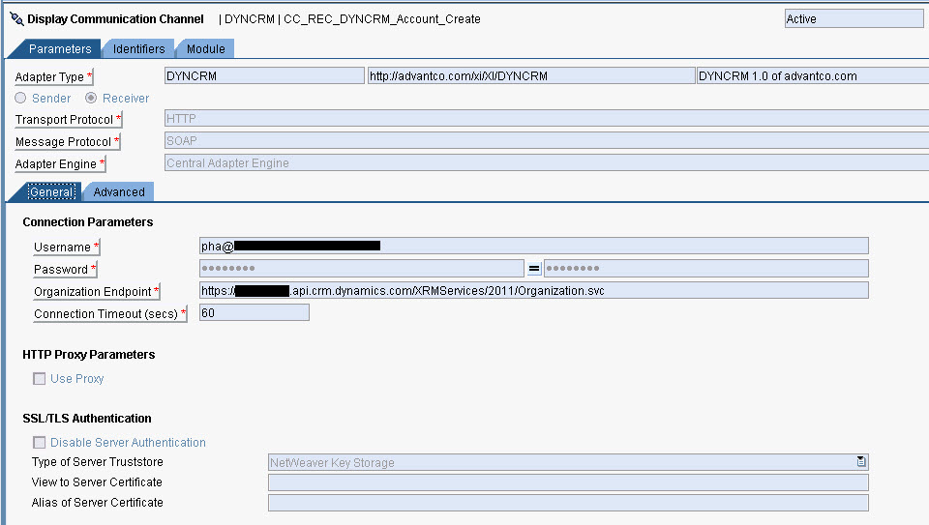This screenshot has height=525, width=929.
Task: Click the HTTP Proxy Parameters heading
Action: coord(89,355)
